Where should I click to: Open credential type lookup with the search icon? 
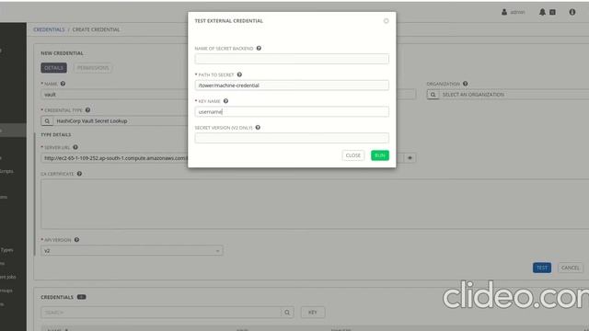click(47, 121)
